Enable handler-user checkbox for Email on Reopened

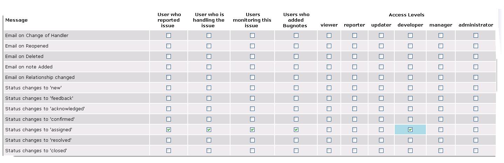pyautogui.click(x=209, y=46)
